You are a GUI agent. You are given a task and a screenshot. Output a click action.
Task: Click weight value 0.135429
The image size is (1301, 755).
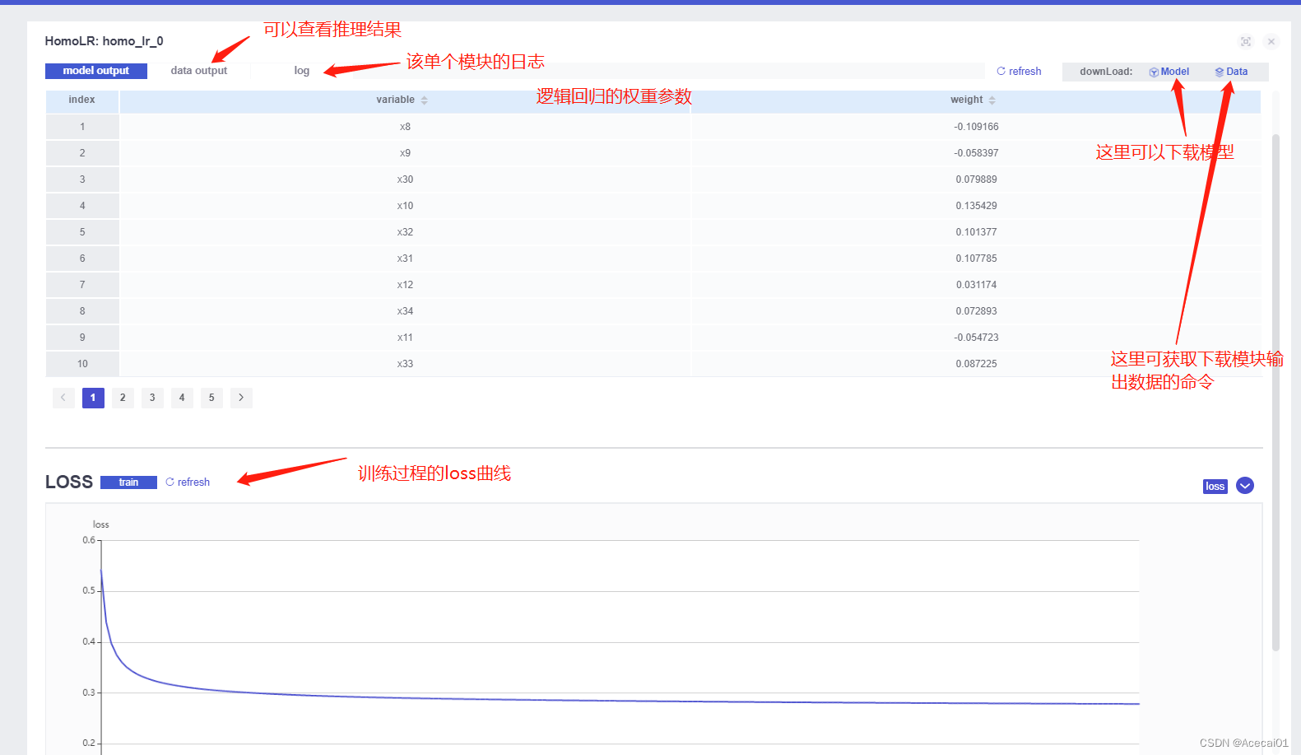(976, 206)
